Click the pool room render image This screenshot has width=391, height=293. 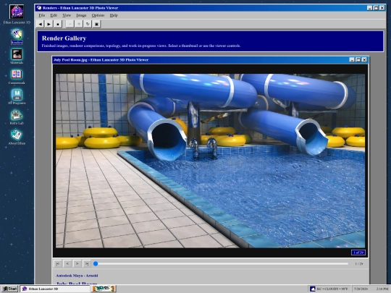coord(210,161)
